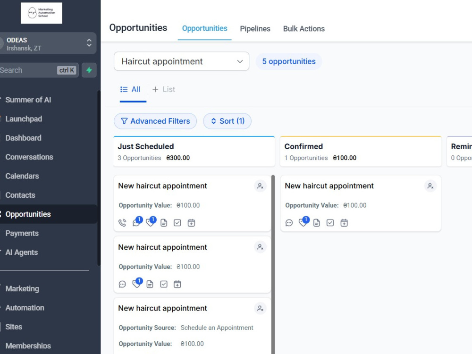Open notes icon on second Just Scheduled card
The image size is (472, 354).
click(150, 284)
